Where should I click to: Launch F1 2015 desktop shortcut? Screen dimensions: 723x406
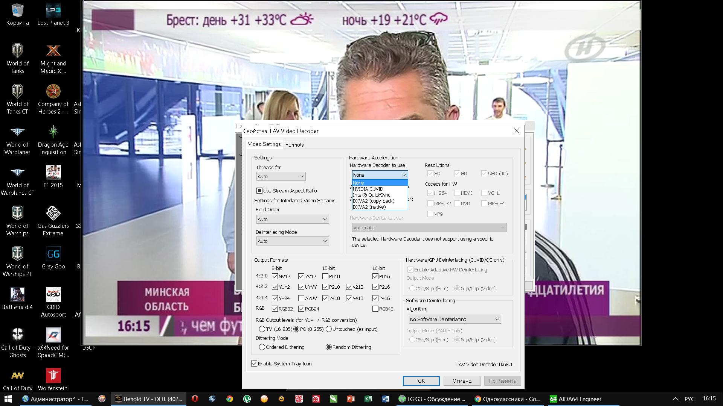tap(53, 176)
